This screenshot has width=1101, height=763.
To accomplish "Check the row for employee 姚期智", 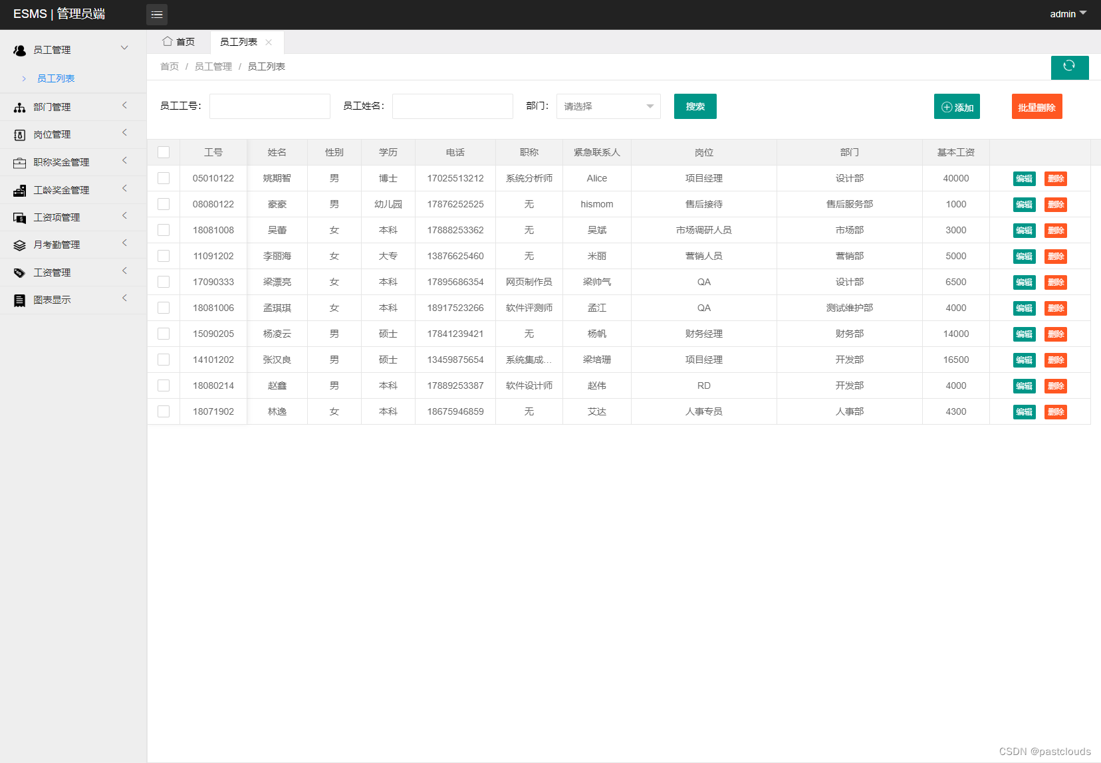I will (164, 178).
